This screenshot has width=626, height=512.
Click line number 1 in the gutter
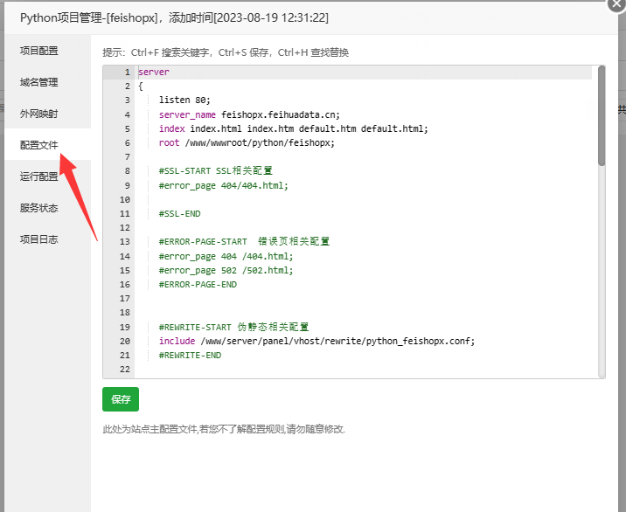click(128, 73)
